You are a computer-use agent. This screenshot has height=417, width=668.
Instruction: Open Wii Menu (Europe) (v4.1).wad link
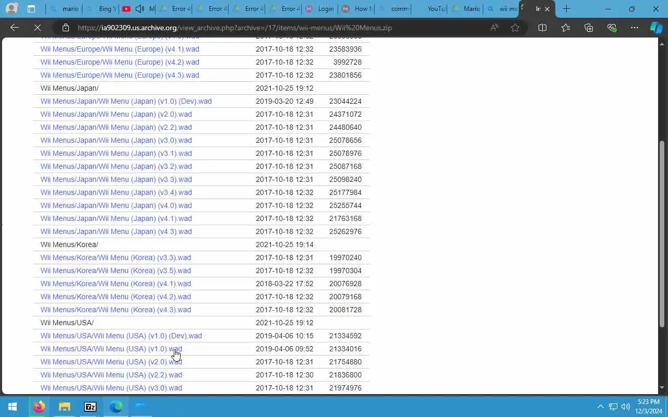pyautogui.click(x=120, y=49)
